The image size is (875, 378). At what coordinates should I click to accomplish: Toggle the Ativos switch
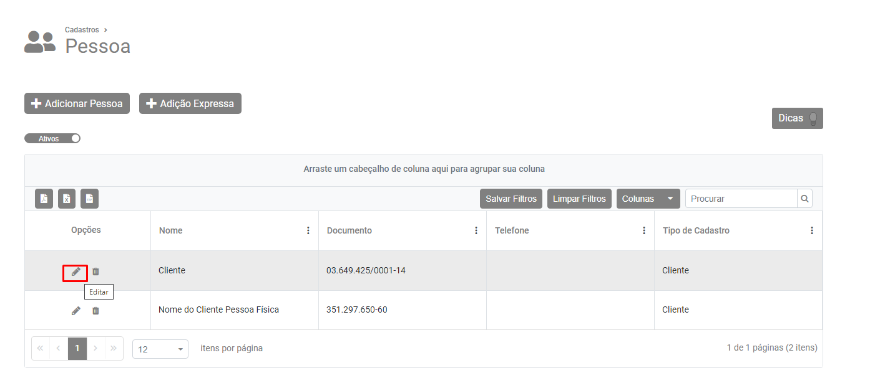pos(52,138)
